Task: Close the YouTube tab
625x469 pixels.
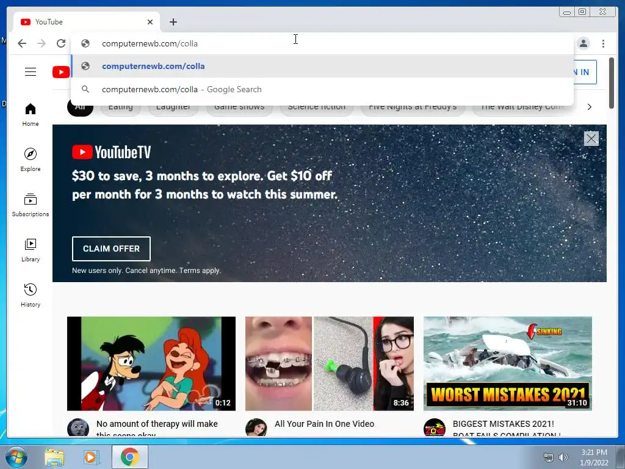Action: [x=150, y=22]
